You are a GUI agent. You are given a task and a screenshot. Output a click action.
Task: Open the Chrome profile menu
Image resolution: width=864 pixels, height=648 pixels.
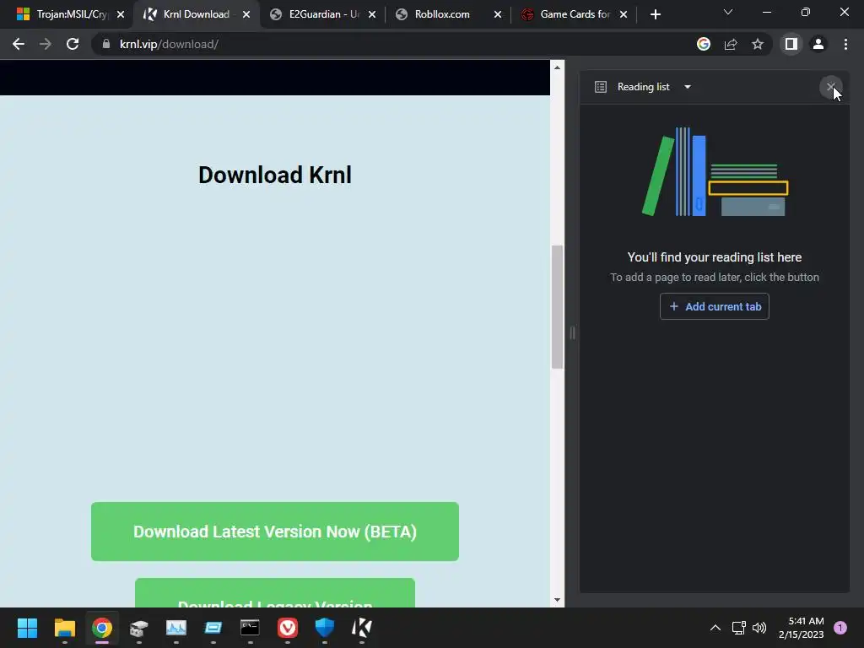pos(818,44)
